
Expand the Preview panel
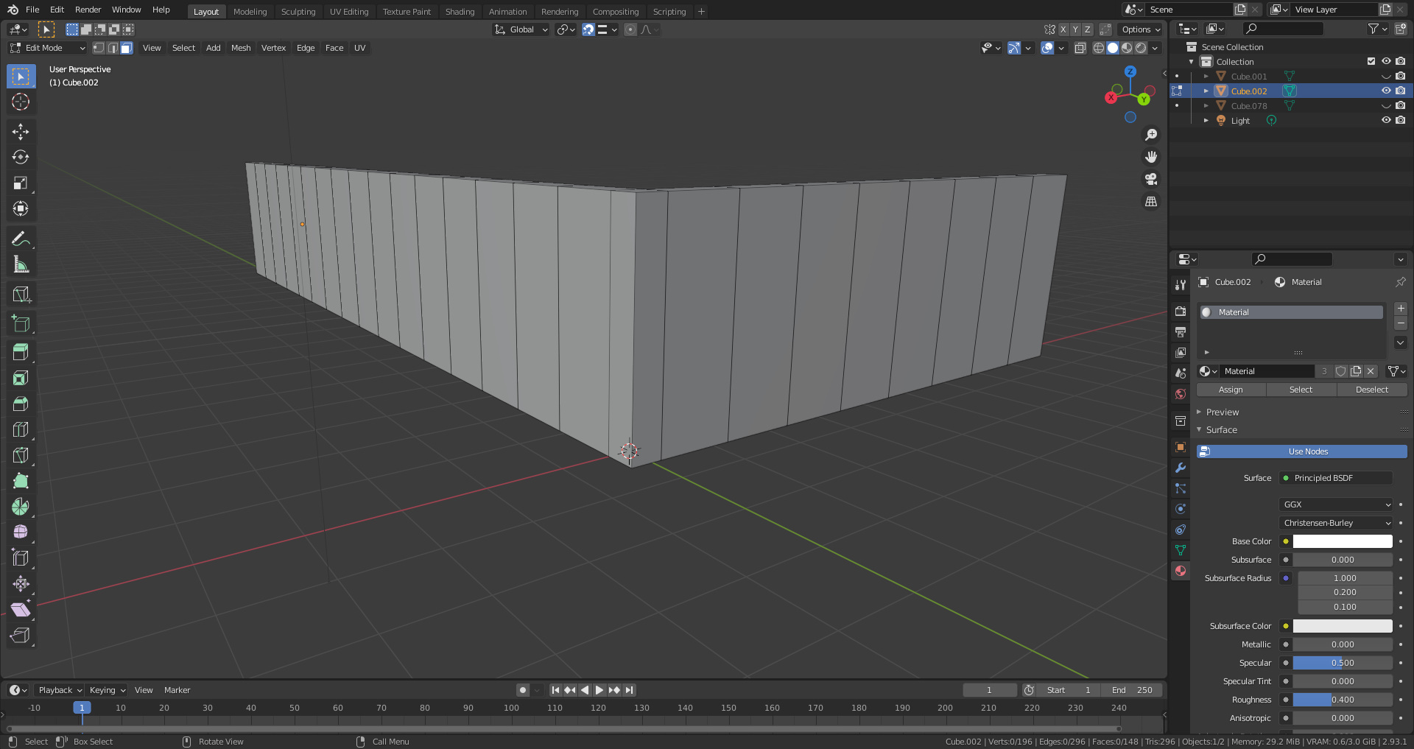click(1223, 412)
